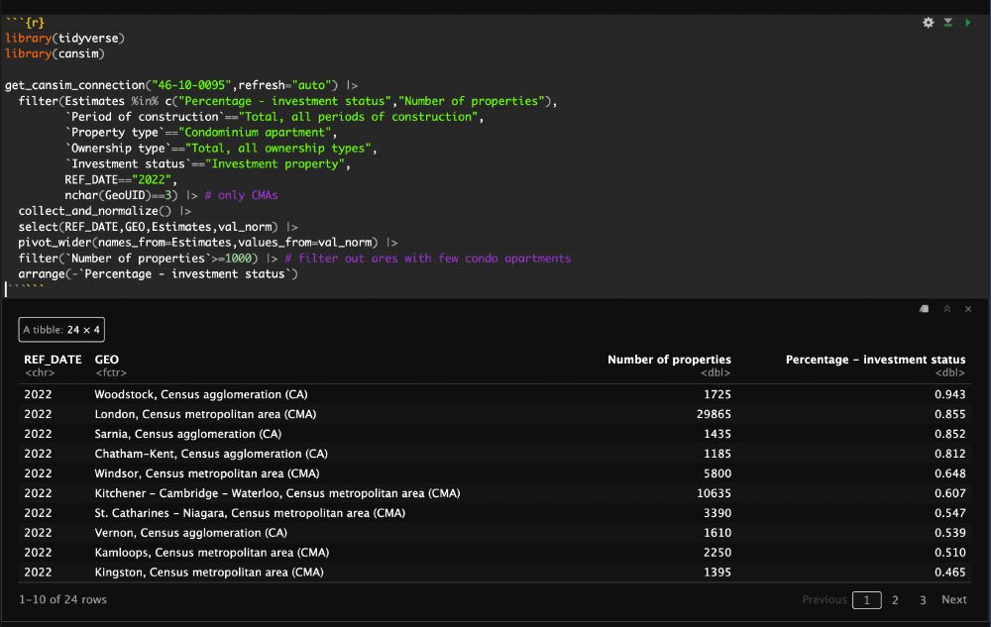The height and width of the screenshot is (627, 991).
Task: Click REF_DATE column header
Action: click(54, 360)
